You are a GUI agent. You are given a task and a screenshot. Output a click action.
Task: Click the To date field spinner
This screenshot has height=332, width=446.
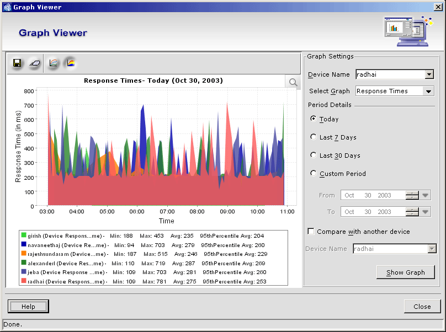(412, 212)
